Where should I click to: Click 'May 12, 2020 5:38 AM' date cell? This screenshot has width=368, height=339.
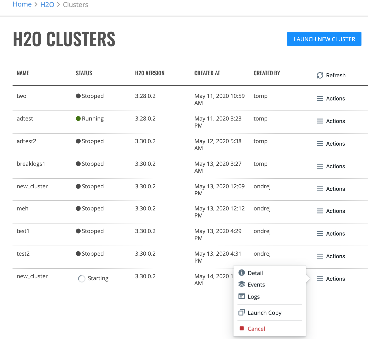tap(218, 145)
